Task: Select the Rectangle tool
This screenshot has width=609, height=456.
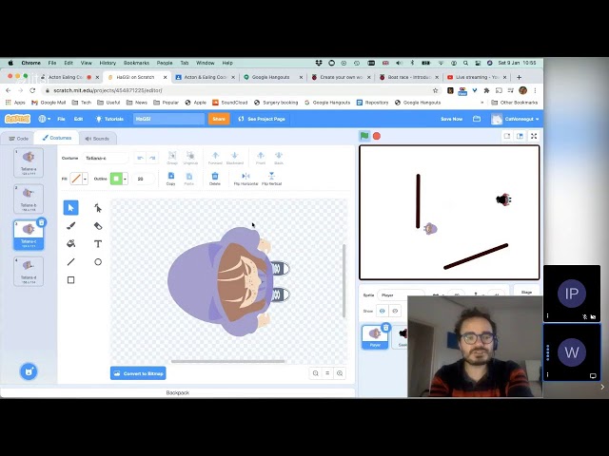Action: pyautogui.click(x=70, y=280)
